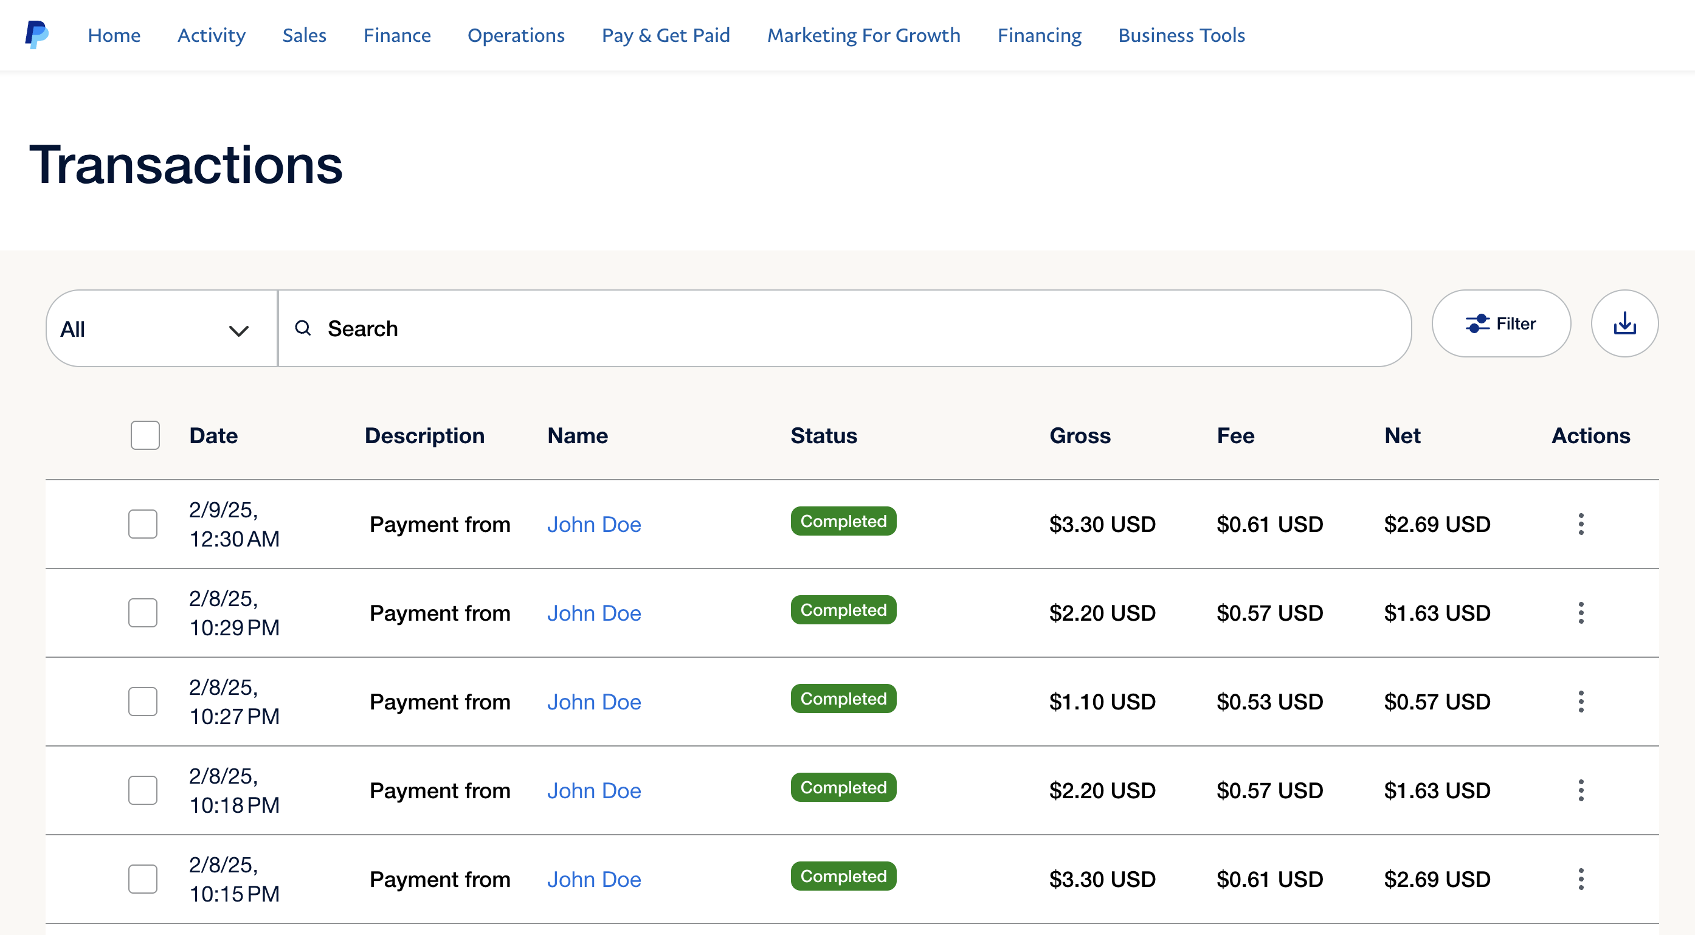Screen dimensions: 1695x935
Task: Open actions menu for 12:30 AM transaction
Action: click(1581, 525)
